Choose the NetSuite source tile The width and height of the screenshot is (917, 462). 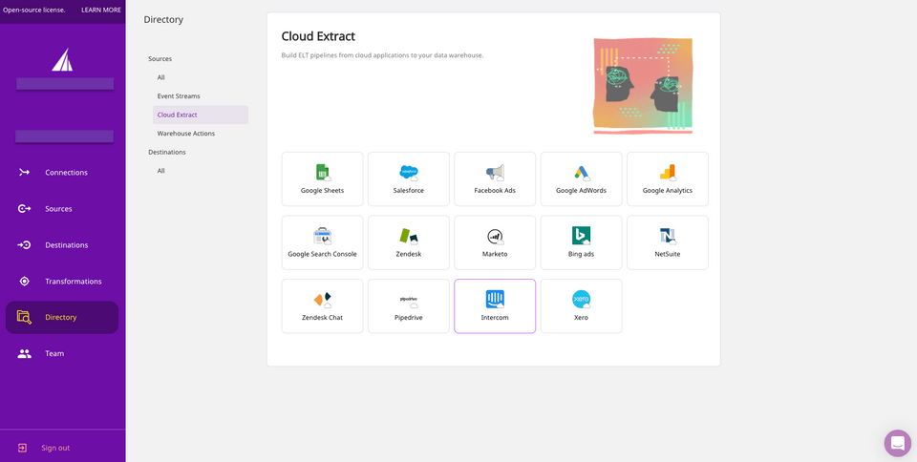668,242
